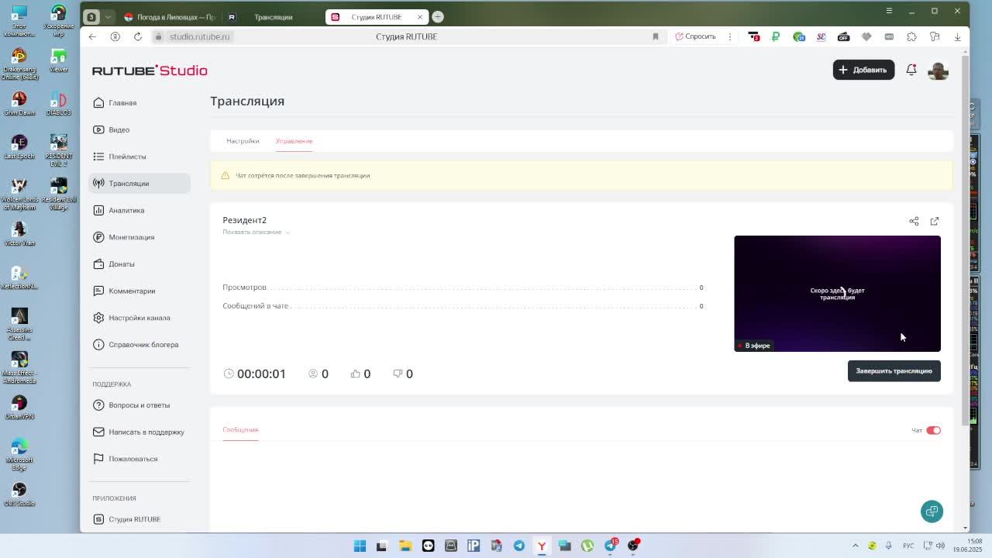Open the Windows Start menu
Image resolution: width=992 pixels, height=558 pixels.
point(360,546)
